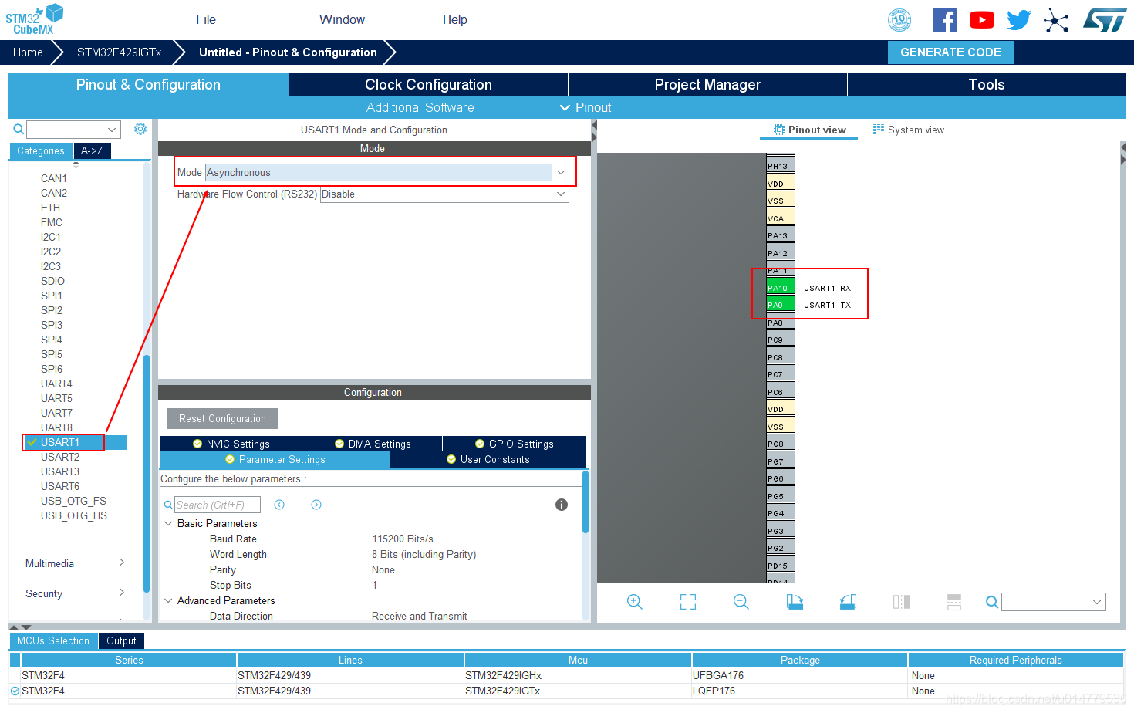Select USART2 in peripheral list
The height and width of the screenshot is (713, 1134).
60,457
